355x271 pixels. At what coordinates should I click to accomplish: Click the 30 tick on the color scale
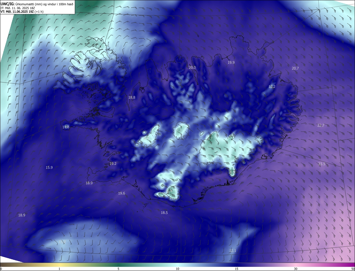pos(296,269)
